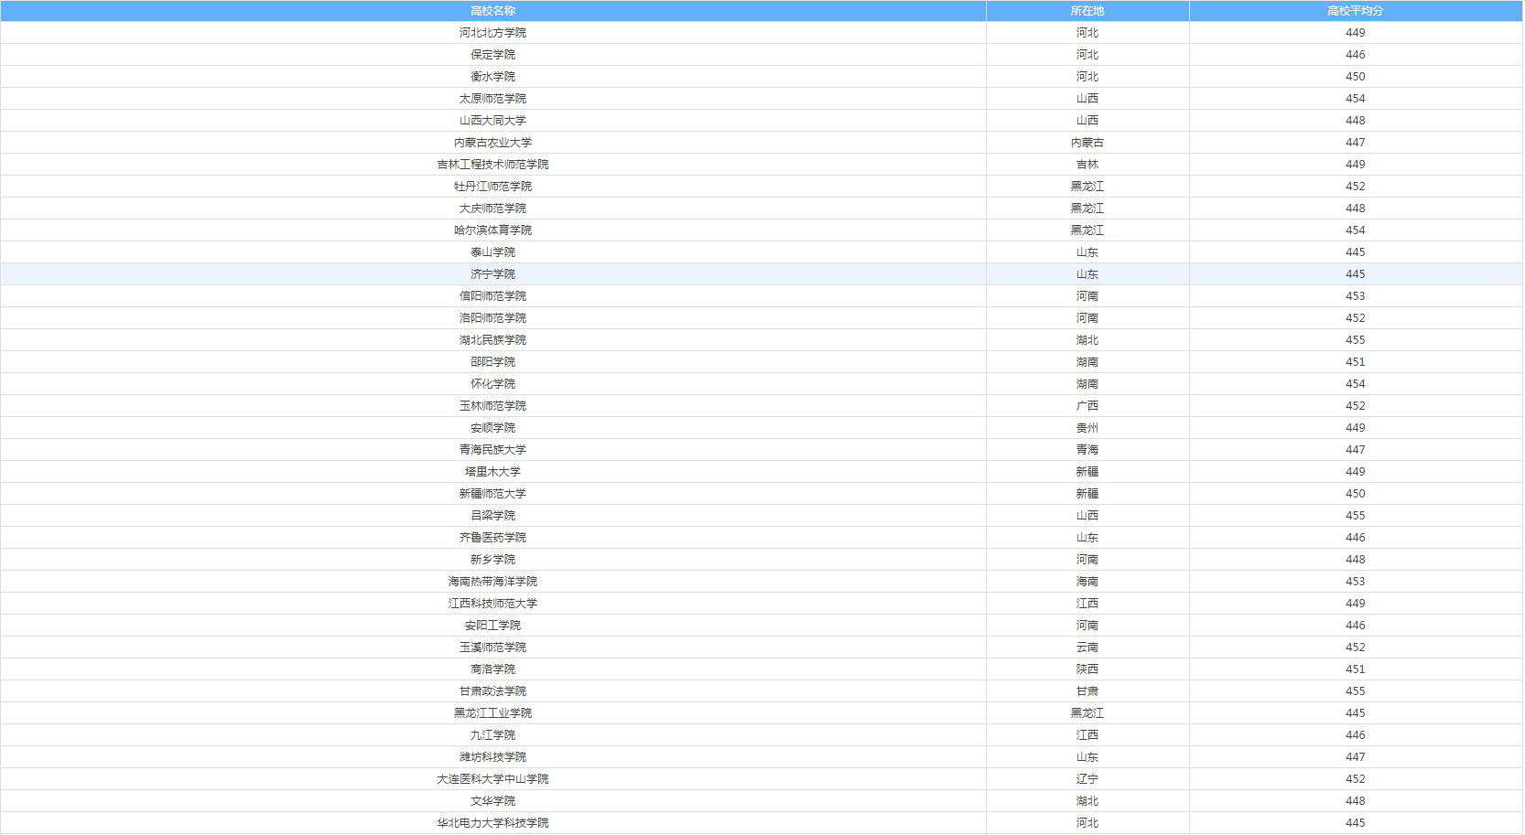This screenshot has width=1525, height=835.
Task: Select the 新乡学院 name cell
Action: pyautogui.click(x=492, y=560)
